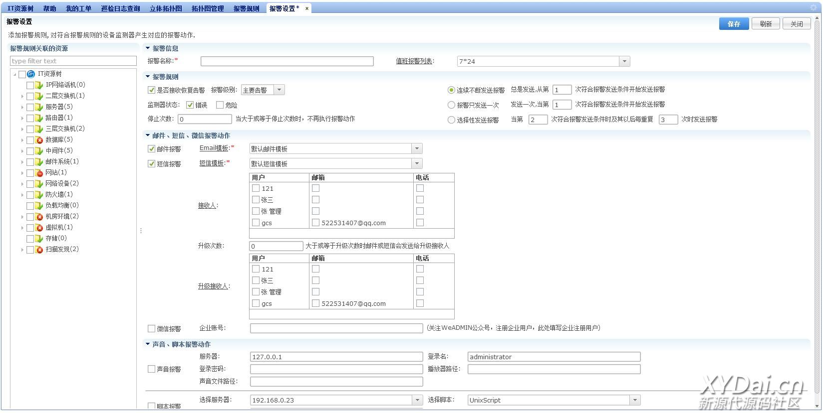Click the 升级接收人 link
This screenshot has height=413, width=827.
213,286
